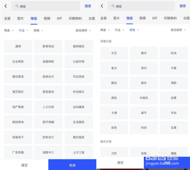Select the 教育培训 industry option
Viewport: 190px width, 170px height.
pyautogui.click(x=48, y=46)
